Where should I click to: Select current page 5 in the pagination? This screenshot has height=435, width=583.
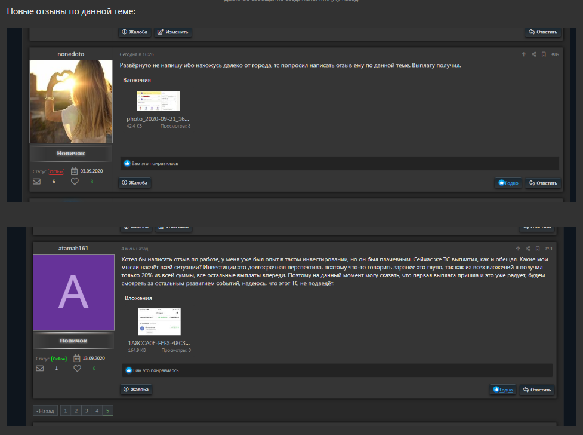tap(107, 411)
